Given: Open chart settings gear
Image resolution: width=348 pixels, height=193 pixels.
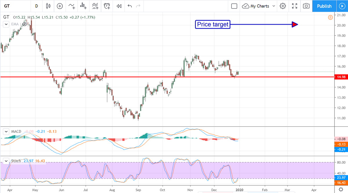Looking at the screenshot, I should coord(283,6).
